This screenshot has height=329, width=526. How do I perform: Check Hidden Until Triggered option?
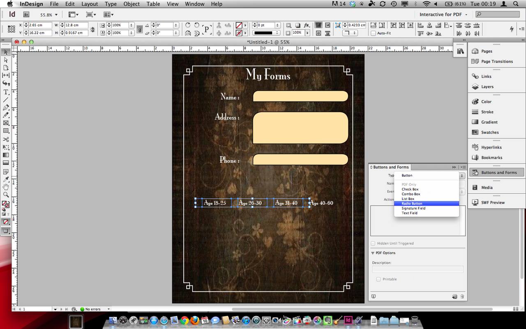(x=373, y=243)
